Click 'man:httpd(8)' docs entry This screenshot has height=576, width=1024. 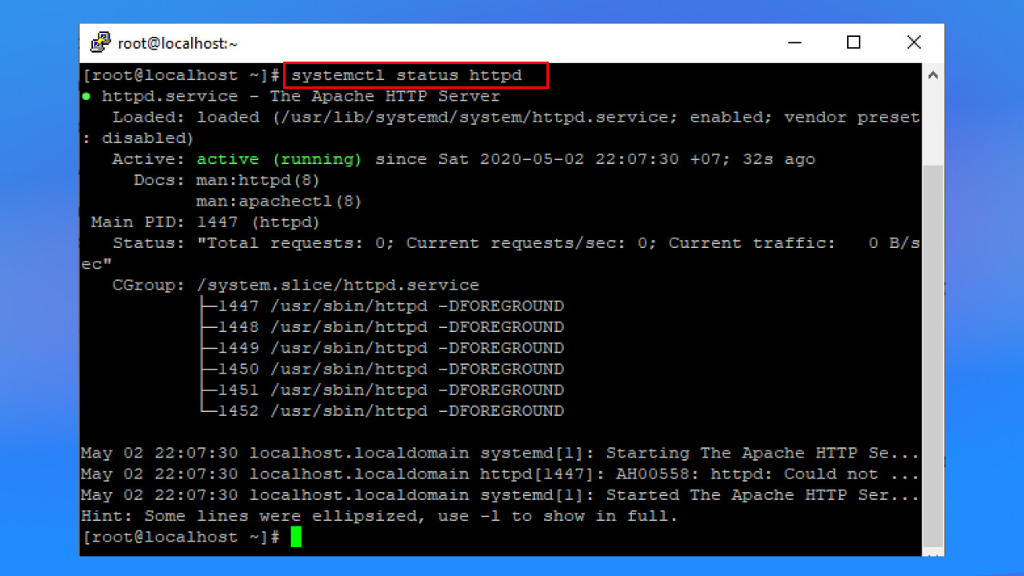click(258, 180)
